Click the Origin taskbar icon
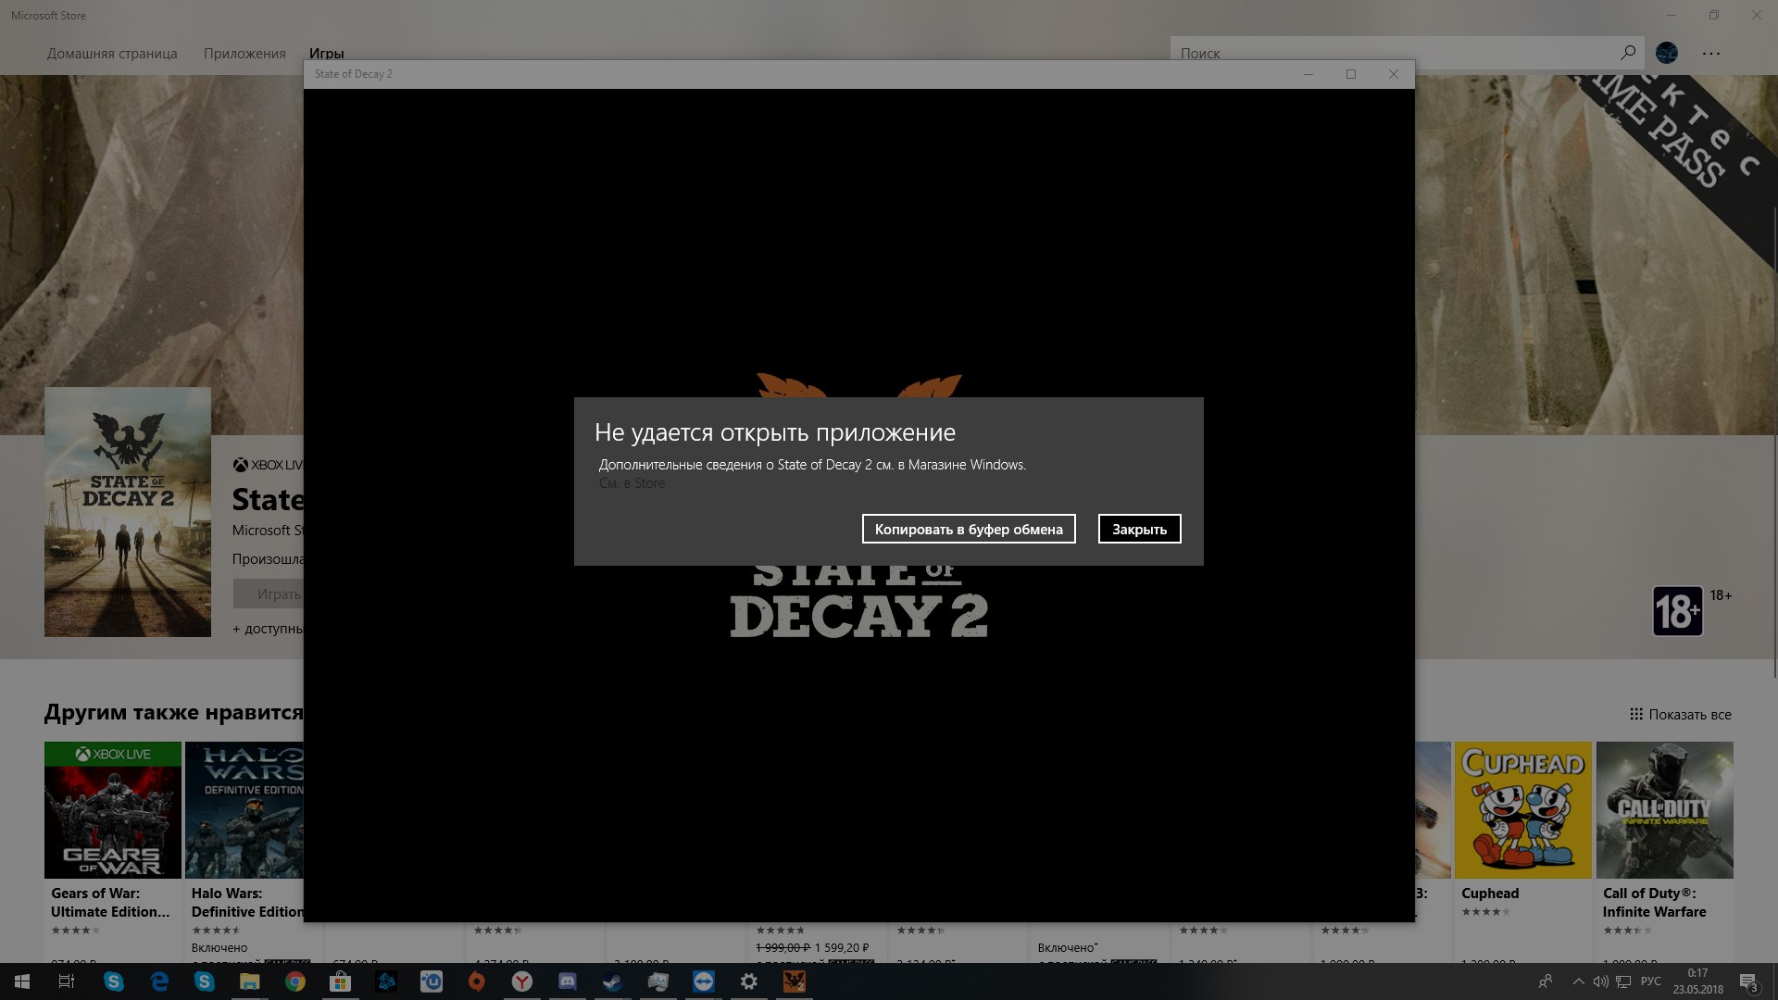The height and width of the screenshot is (1000, 1778). tap(477, 981)
